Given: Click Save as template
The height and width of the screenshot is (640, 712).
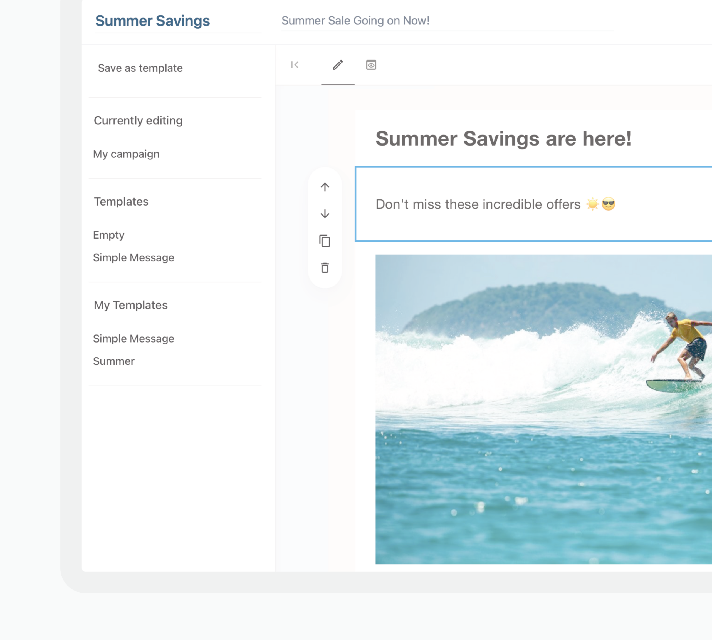Looking at the screenshot, I should pyautogui.click(x=140, y=68).
